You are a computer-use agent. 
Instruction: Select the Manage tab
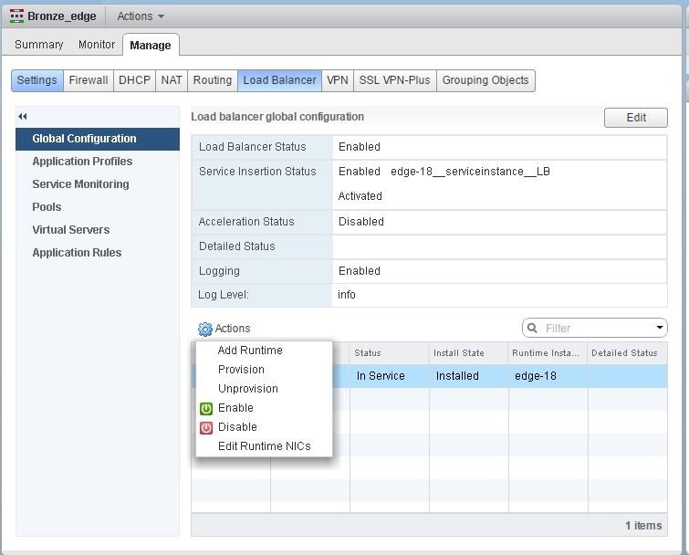pos(151,45)
